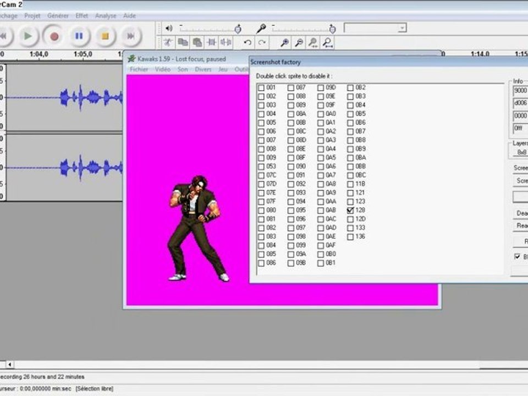Jump to end with Skip to End button

131,36
